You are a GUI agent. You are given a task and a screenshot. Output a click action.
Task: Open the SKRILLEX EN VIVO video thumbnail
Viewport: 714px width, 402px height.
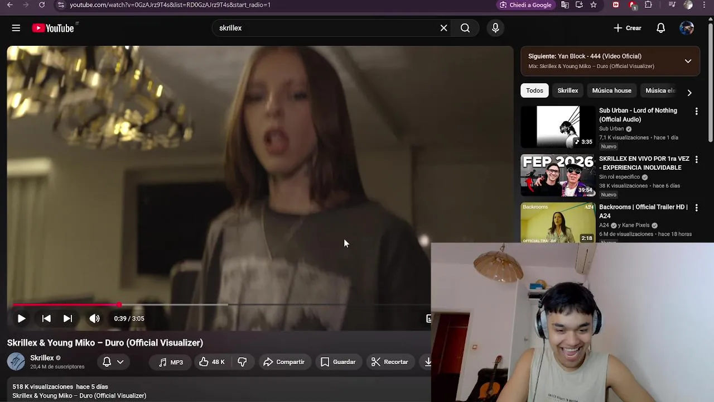[558, 175]
